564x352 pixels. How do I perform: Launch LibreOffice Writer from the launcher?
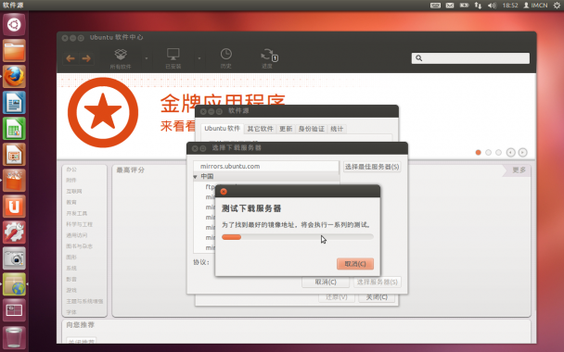14,103
